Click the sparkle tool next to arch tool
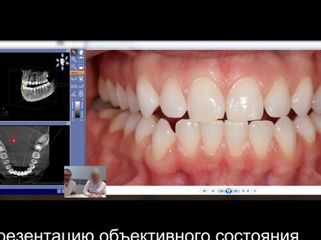Image resolution: width=321 pixels, height=240 pixels. (81, 79)
